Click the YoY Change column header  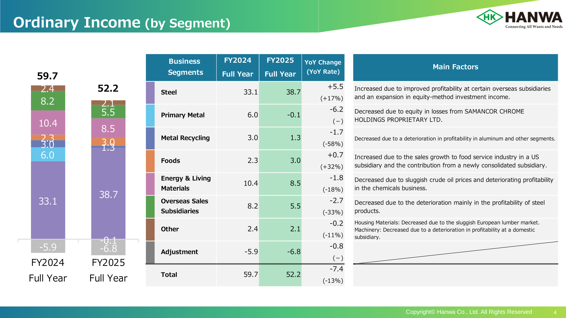pyautogui.click(x=323, y=67)
